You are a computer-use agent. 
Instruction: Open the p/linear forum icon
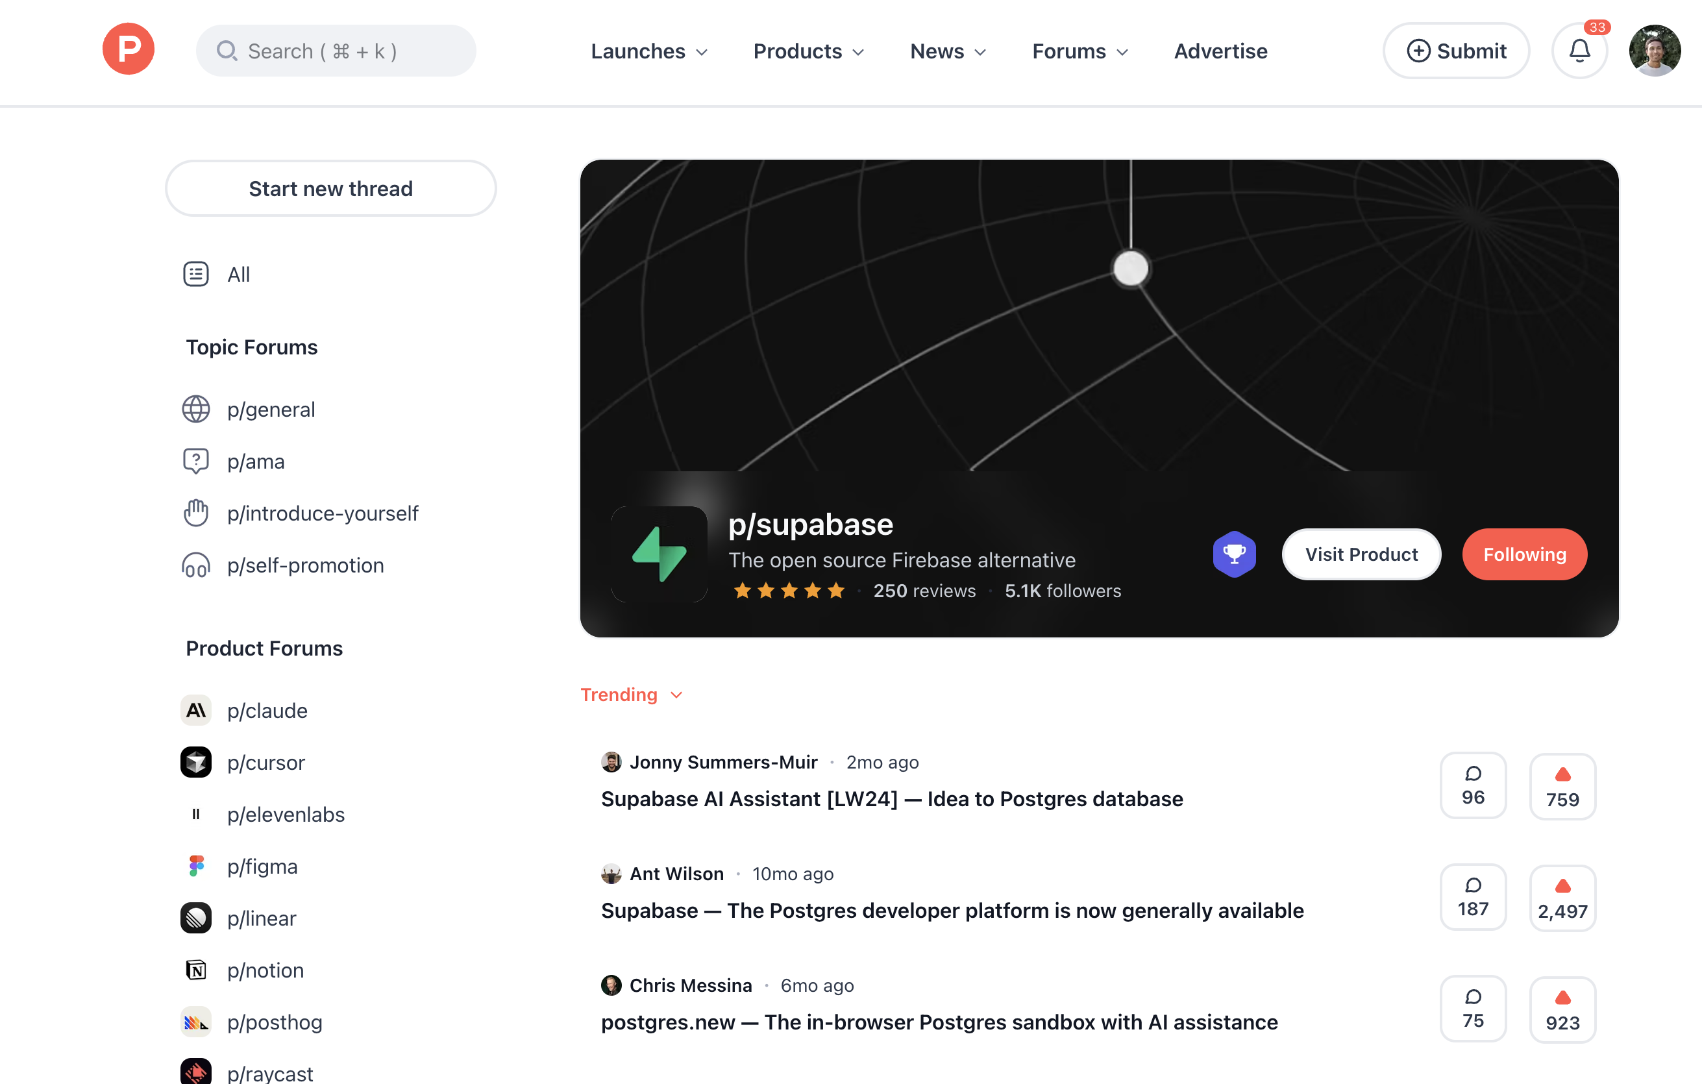[x=196, y=918]
